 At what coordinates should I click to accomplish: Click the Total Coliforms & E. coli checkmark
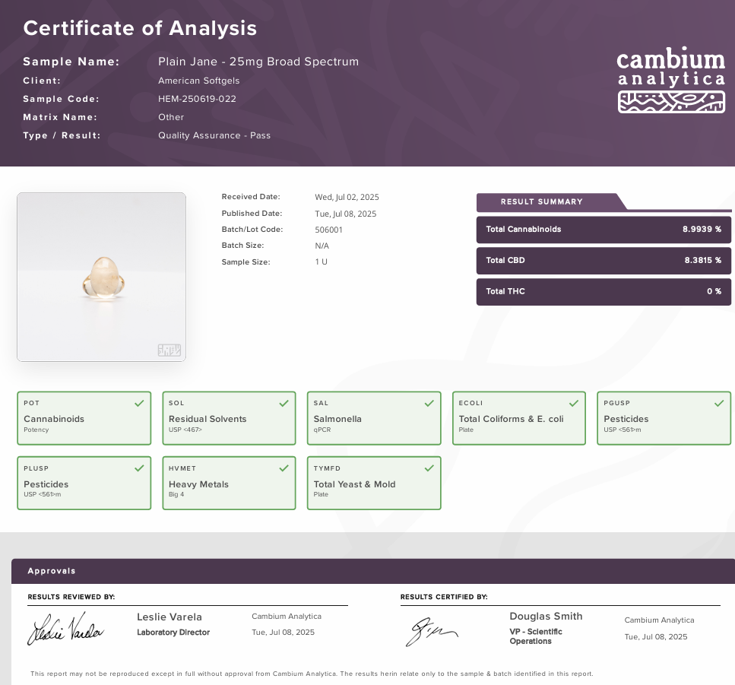pyautogui.click(x=574, y=403)
